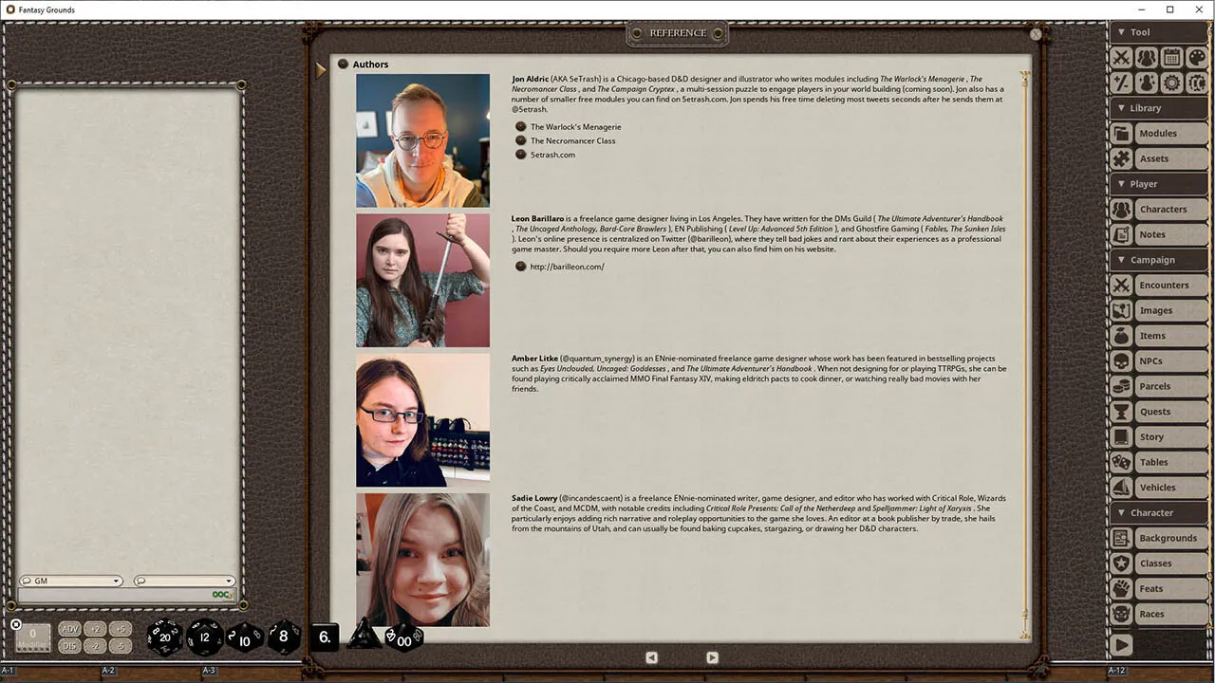Click Leon Barillaro's portrait photo
The image size is (1215, 683).
[422, 280]
